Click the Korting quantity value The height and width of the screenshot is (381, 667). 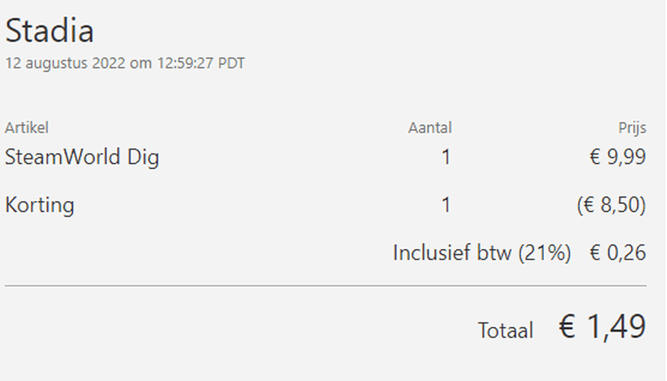pyautogui.click(x=446, y=205)
